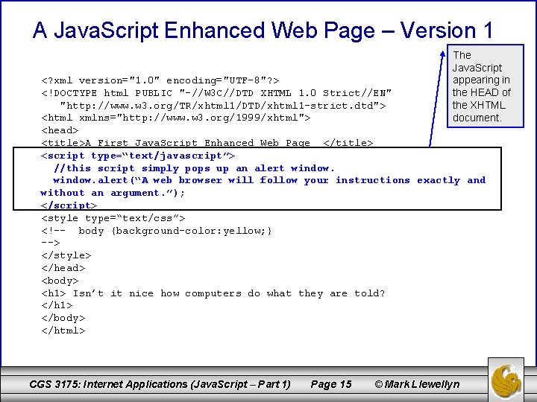Click the '<html xmlns=' line
The image size is (537, 402).
pyautogui.click(x=176, y=118)
